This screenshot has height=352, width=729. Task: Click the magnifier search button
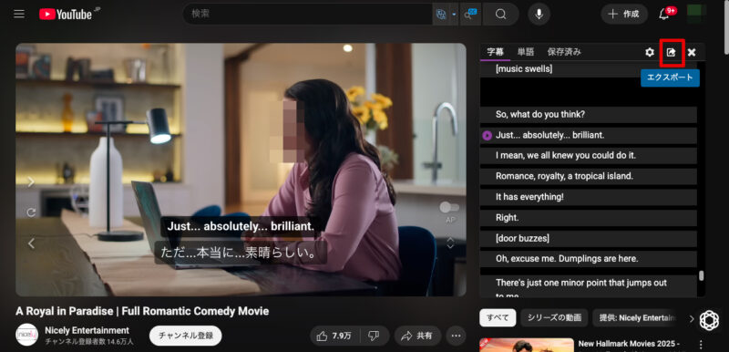tap(500, 15)
